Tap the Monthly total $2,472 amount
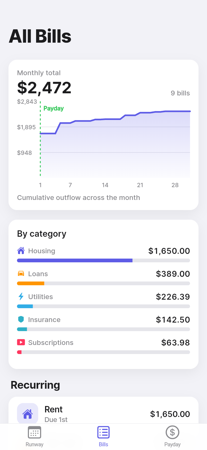 [44, 88]
